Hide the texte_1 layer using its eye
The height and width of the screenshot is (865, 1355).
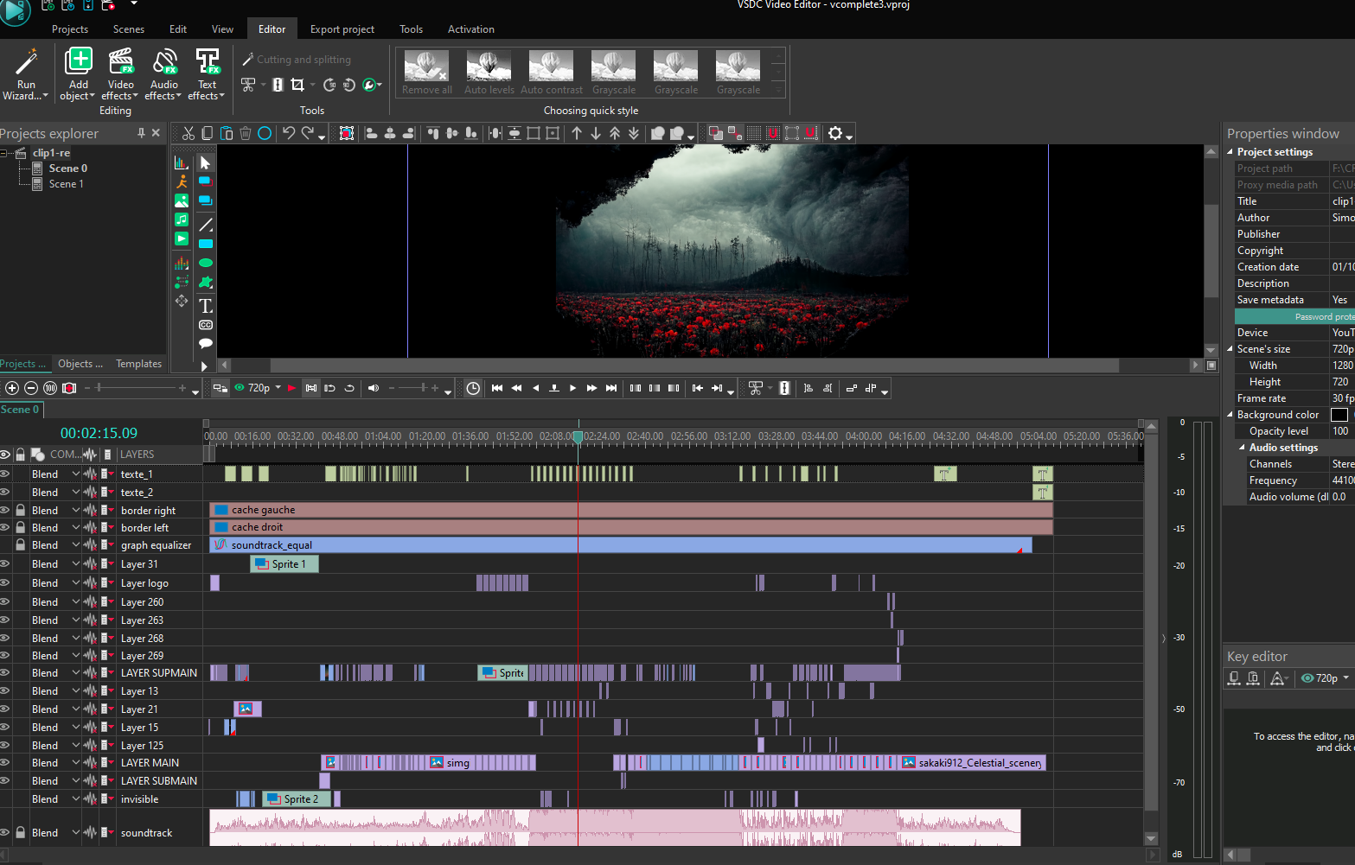[5, 474]
